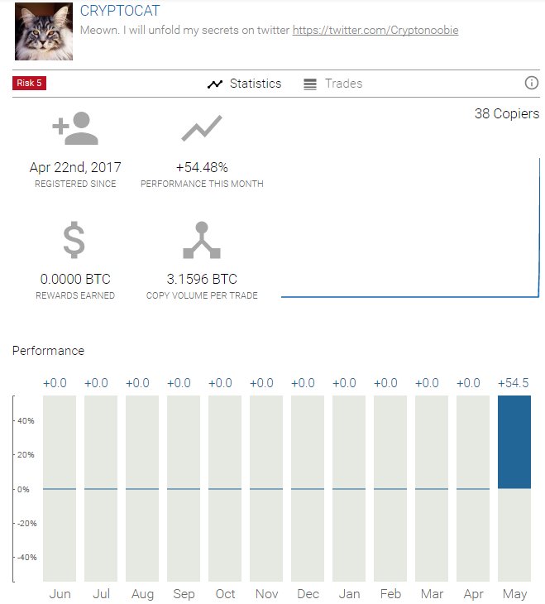Click the add-person registered icon
This screenshot has width=545, height=604.
point(75,128)
